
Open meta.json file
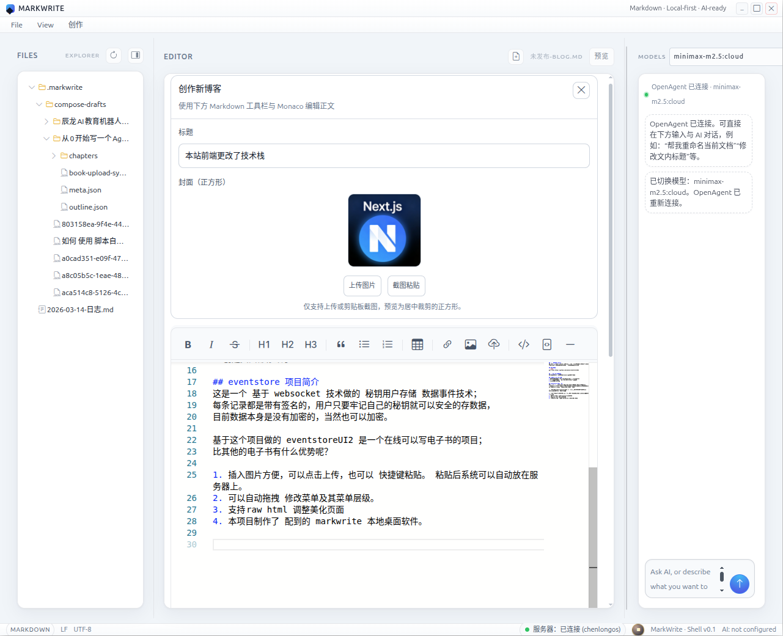click(x=81, y=190)
